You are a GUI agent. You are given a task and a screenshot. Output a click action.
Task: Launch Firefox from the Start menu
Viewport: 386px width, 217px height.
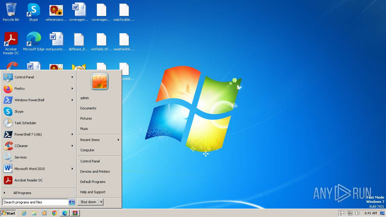coord(39,89)
